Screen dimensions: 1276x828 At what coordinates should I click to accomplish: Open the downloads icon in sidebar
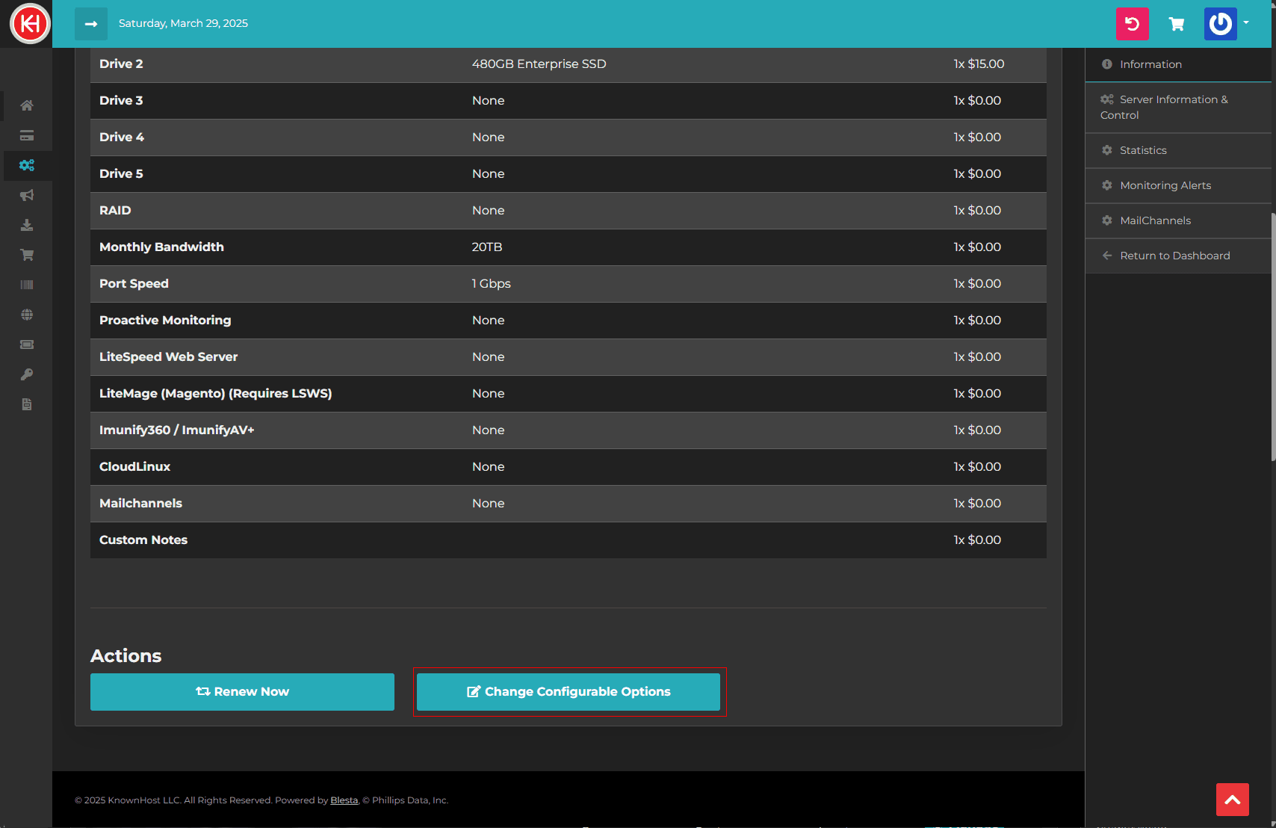[x=27, y=225]
